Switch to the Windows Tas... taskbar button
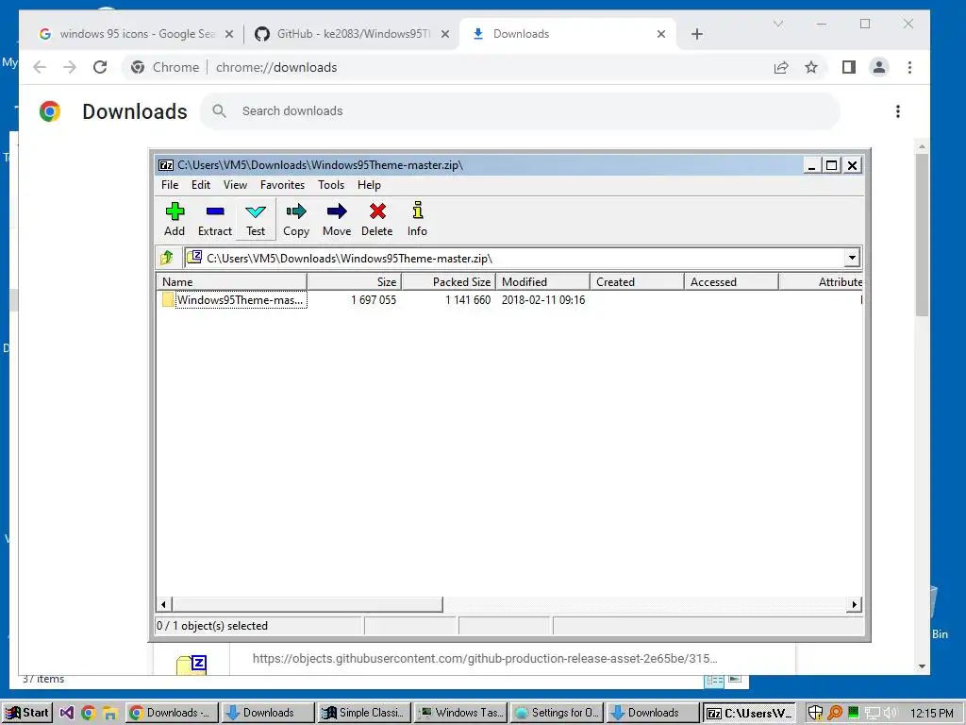The width and height of the screenshot is (966, 725). (x=460, y=713)
